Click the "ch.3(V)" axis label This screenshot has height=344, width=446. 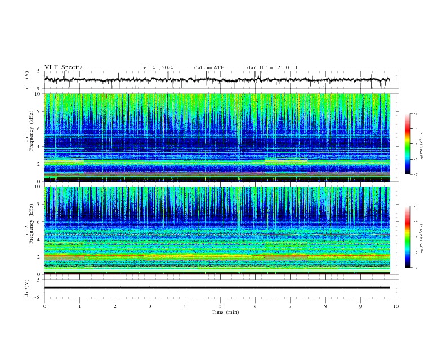[27, 288]
